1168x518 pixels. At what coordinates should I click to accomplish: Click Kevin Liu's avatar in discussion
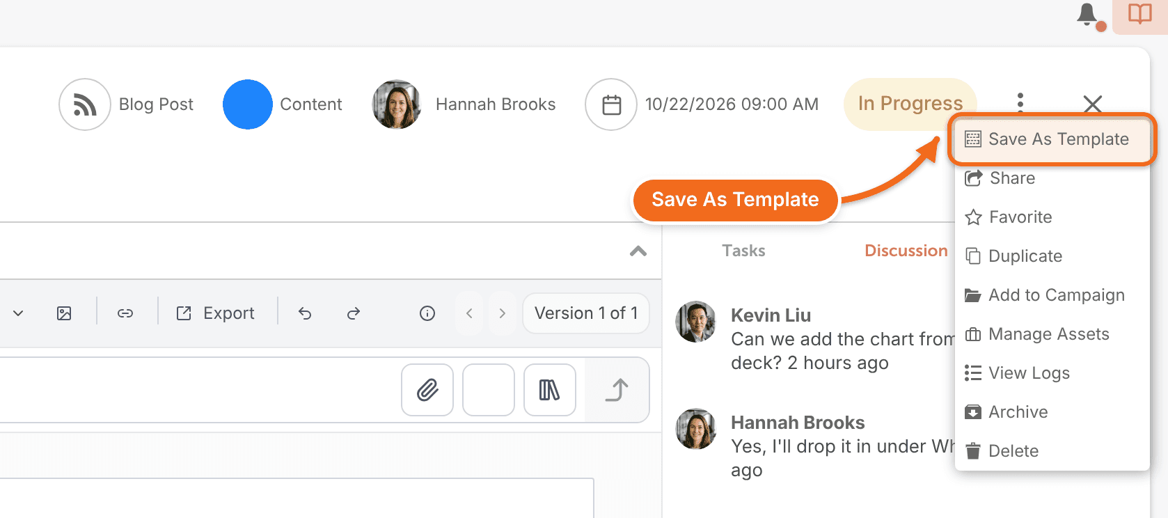[x=696, y=322]
